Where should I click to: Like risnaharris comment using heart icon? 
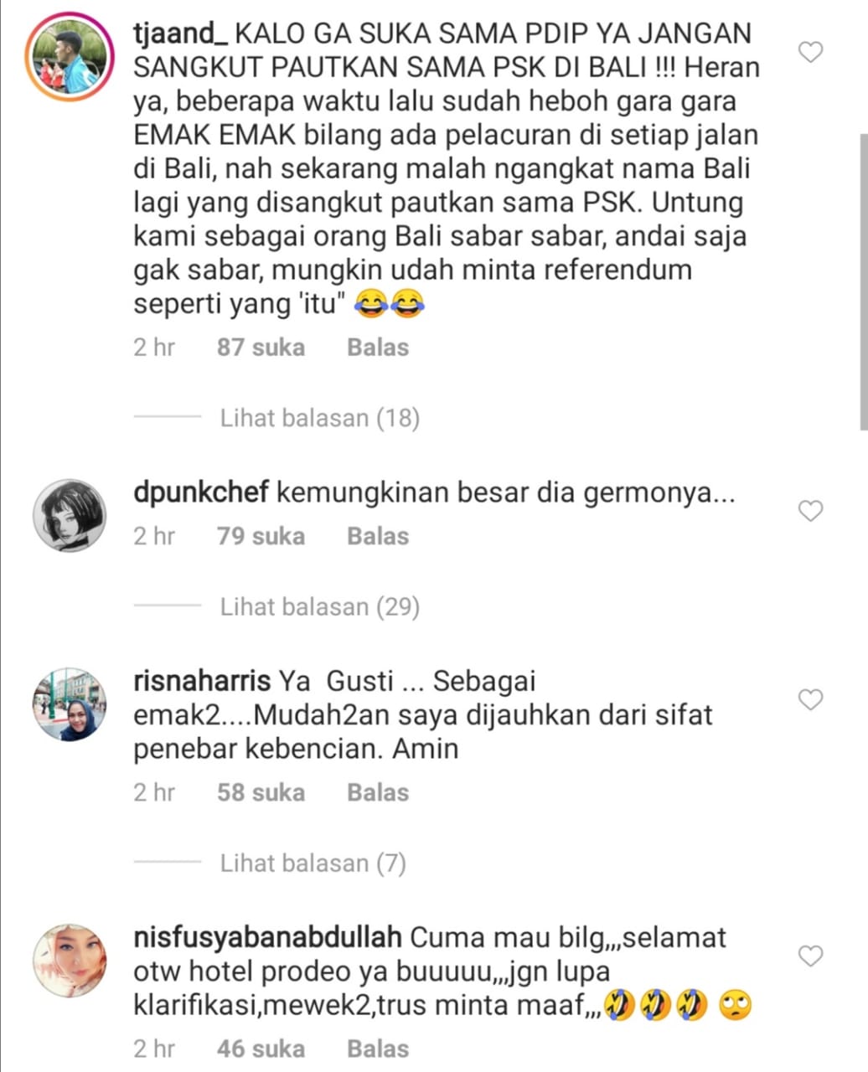(x=810, y=699)
